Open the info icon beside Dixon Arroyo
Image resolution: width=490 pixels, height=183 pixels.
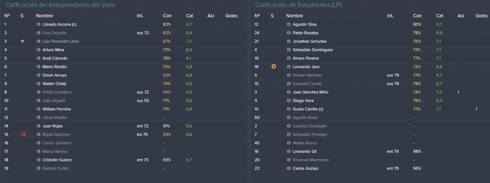point(39,75)
